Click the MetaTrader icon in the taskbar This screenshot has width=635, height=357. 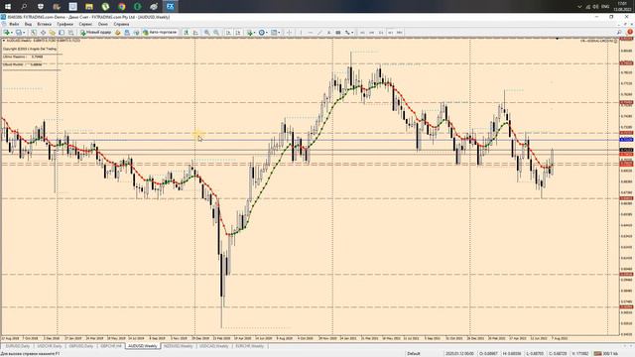170,7
